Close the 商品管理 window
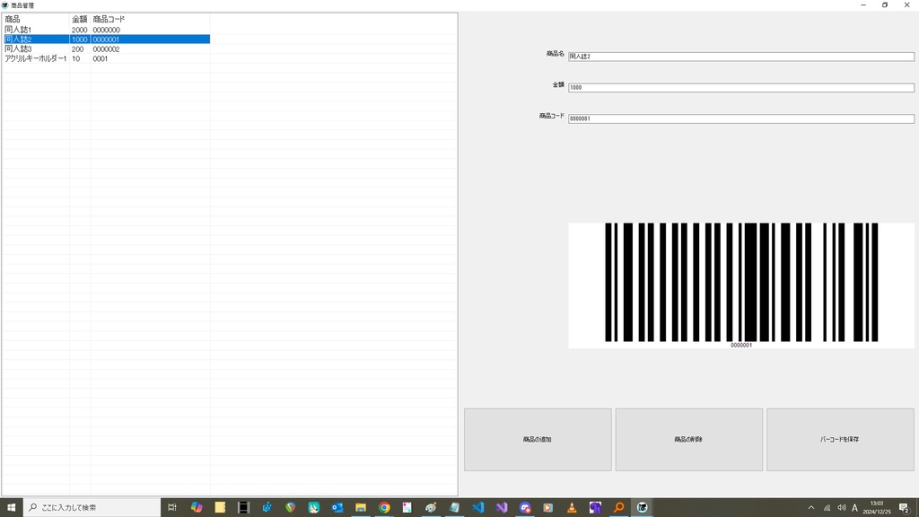 pos(906,4)
